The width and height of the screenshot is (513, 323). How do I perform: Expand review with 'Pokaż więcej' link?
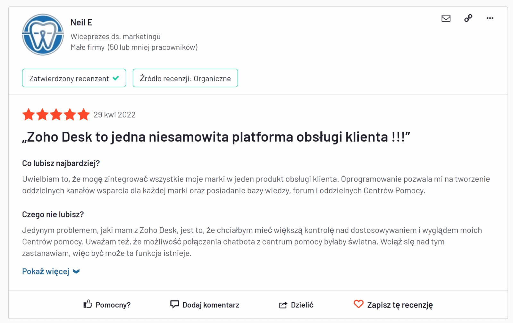click(46, 272)
